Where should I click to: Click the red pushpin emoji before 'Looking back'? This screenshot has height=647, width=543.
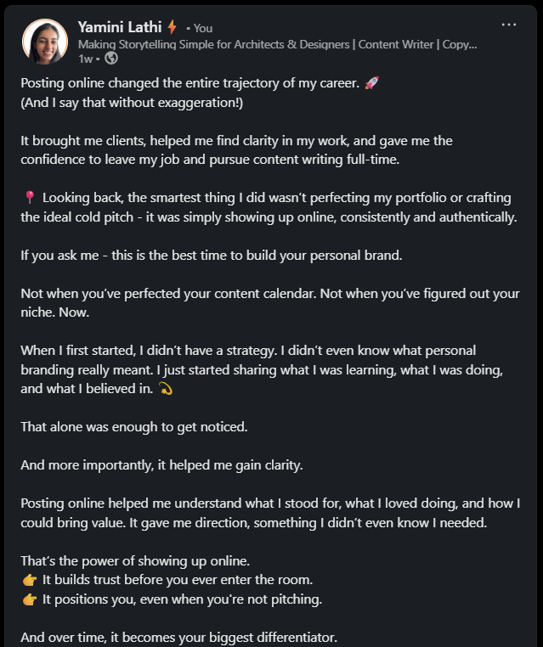pyautogui.click(x=30, y=198)
